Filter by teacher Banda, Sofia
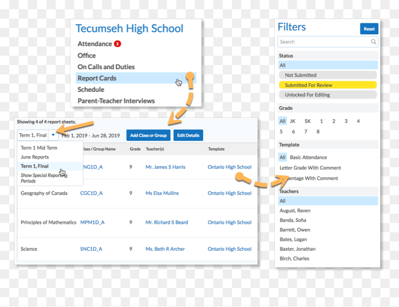 tap(293, 220)
